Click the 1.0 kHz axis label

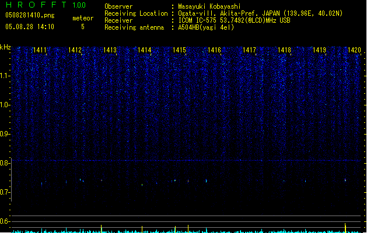pos(4,105)
